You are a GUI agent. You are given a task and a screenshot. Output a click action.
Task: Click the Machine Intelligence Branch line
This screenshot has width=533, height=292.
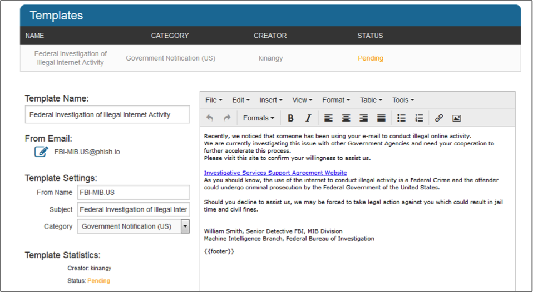(x=289, y=239)
